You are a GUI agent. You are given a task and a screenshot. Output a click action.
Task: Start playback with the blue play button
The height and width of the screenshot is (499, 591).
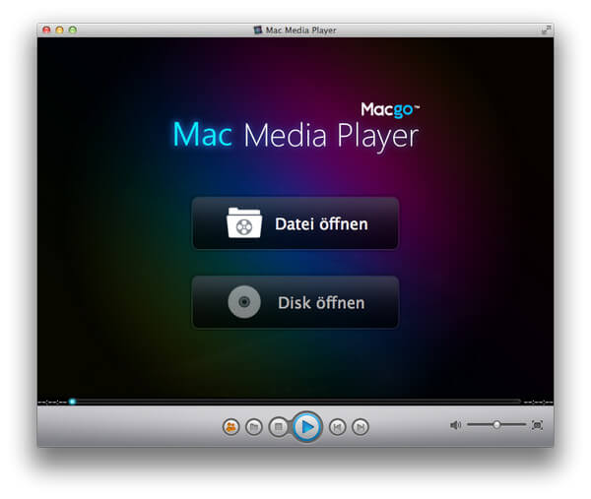click(x=306, y=427)
